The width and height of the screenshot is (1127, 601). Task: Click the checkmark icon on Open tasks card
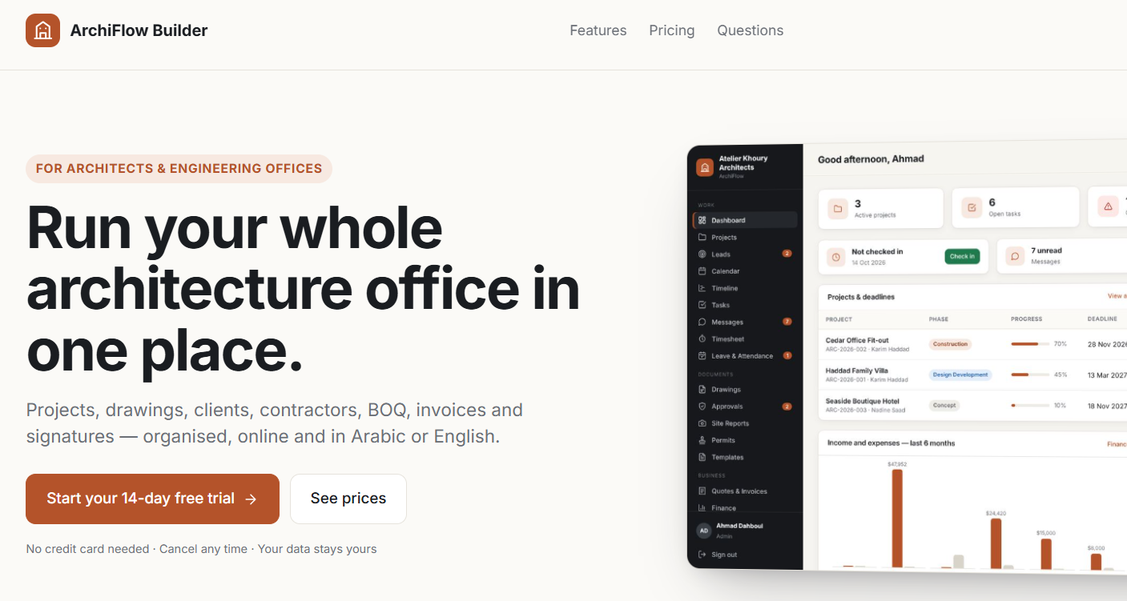pos(972,208)
